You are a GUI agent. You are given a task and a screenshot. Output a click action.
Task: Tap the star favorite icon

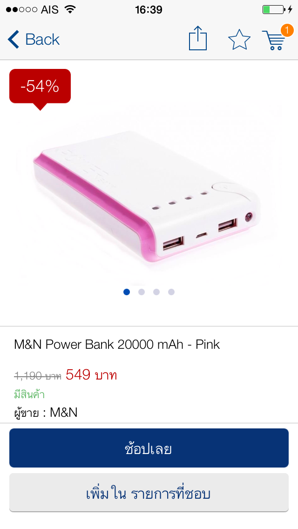[239, 40]
